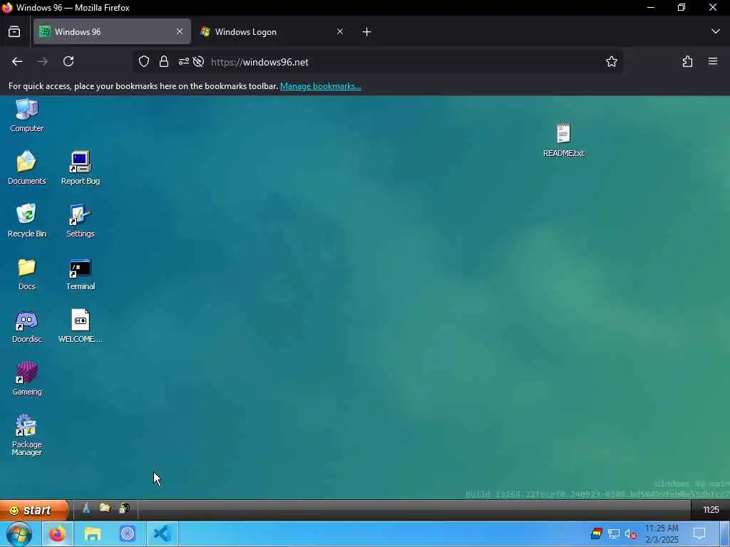Click the colored flag tray icon
730x547 pixels.
597,533
